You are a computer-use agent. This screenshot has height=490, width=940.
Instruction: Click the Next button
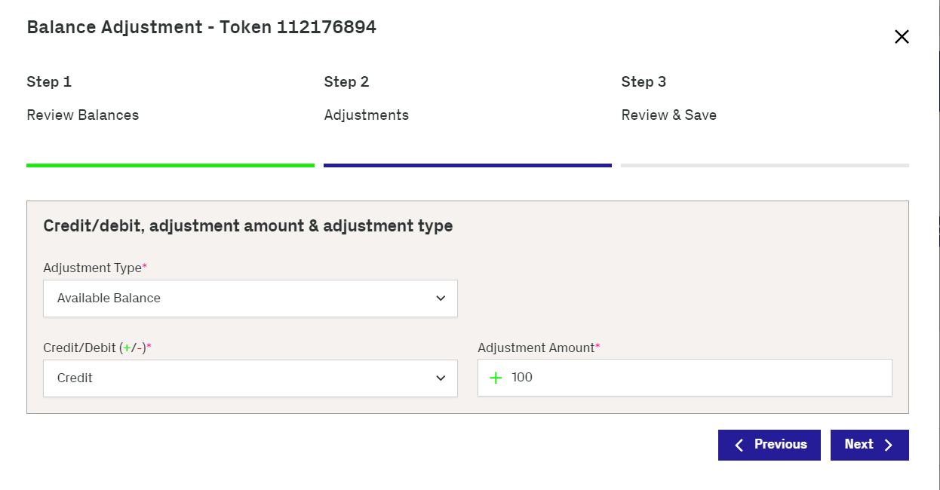coord(870,445)
